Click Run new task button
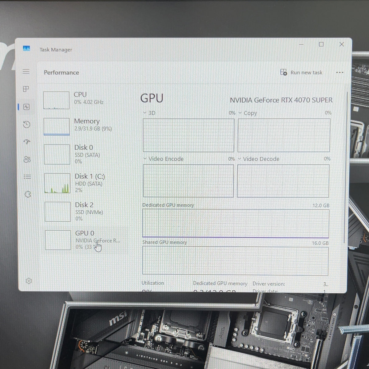This screenshot has width=369, height=369. click(301, 73)
